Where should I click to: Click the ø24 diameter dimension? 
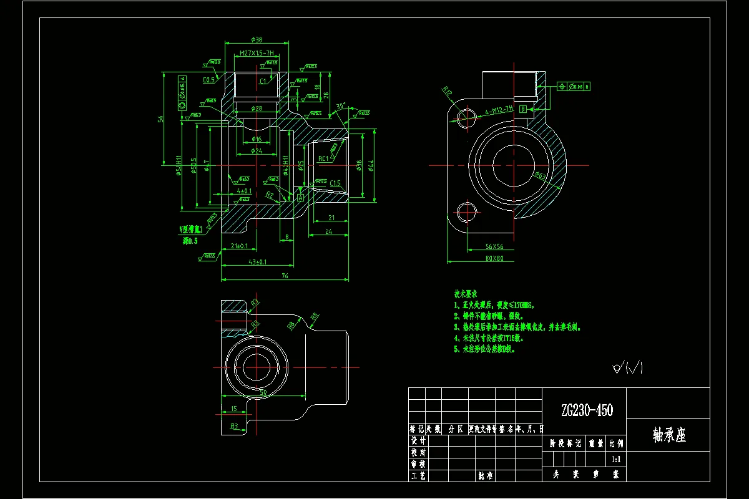pyautogui.click(x=256, y=151)
